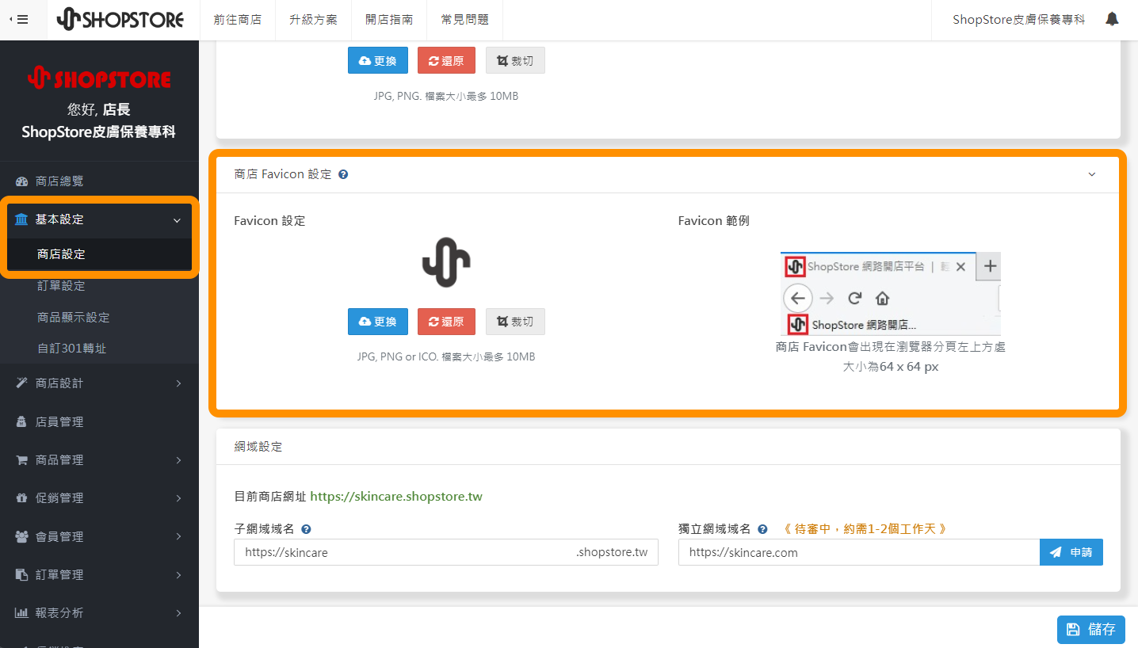Open 商店總覽 in the sidebar
The height and width of the screenshot is (648, 1138).
click(99, 181)
